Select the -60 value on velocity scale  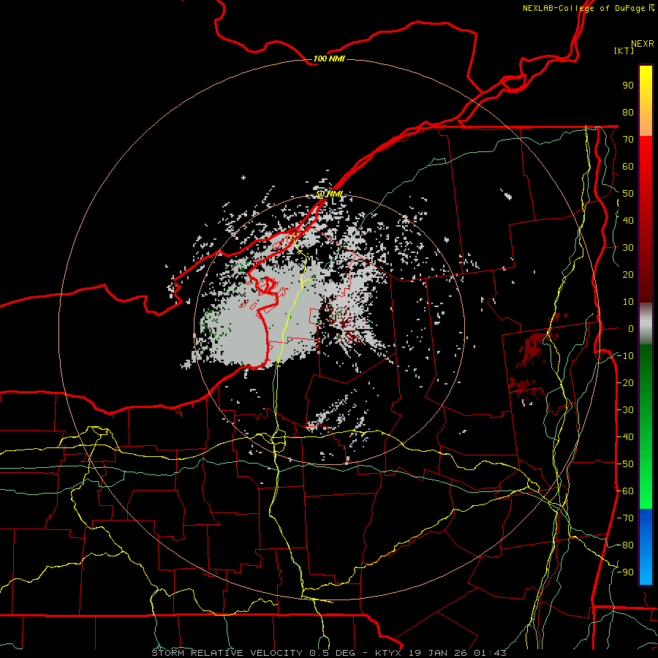coord(625,491)
